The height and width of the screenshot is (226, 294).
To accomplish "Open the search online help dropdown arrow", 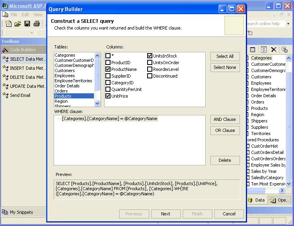I will click(288, 24).
